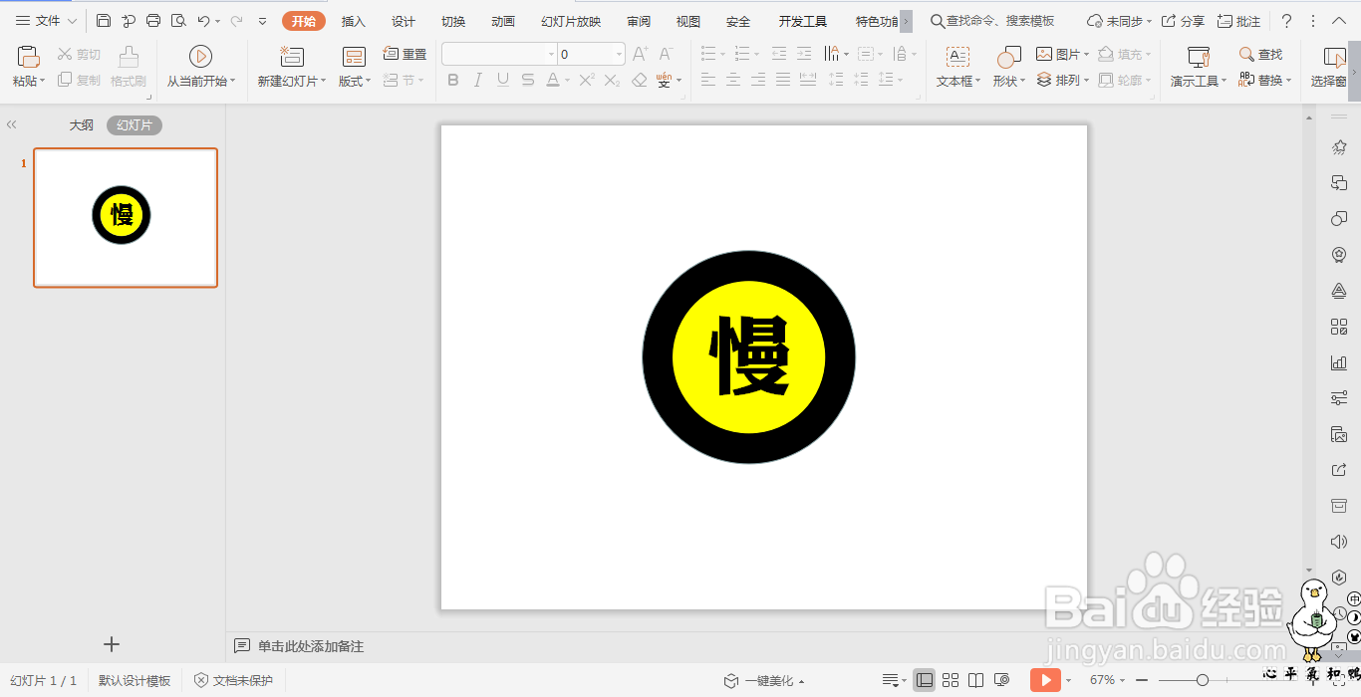Decrease font size with A- icon
Viewport: 1361px width, 697px height.
667,54
